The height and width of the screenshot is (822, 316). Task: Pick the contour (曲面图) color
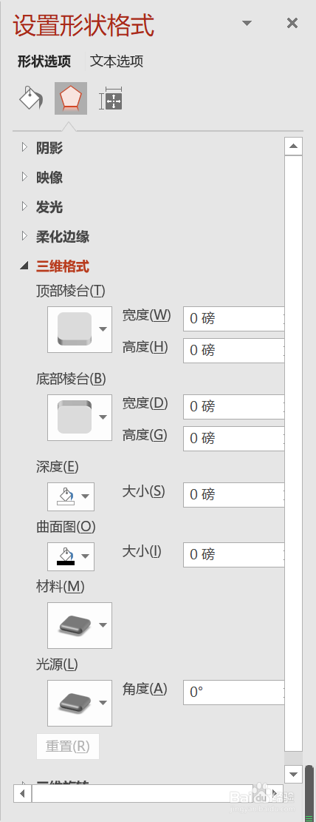pyautogui.click(x=71, y=556)
